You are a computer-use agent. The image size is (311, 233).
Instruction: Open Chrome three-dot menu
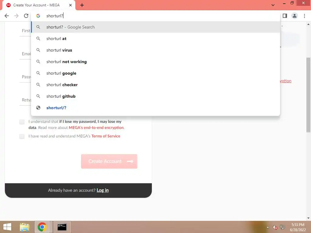[x=304, y=16]
